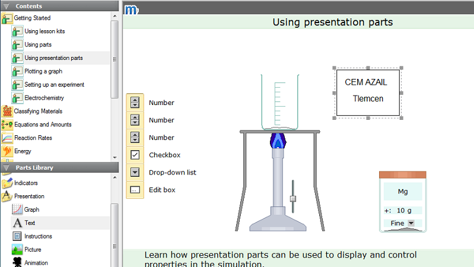Viewport: 474px width, 267px height.
Task: Open the Classifying Materials icon
Action: (7, 111)
